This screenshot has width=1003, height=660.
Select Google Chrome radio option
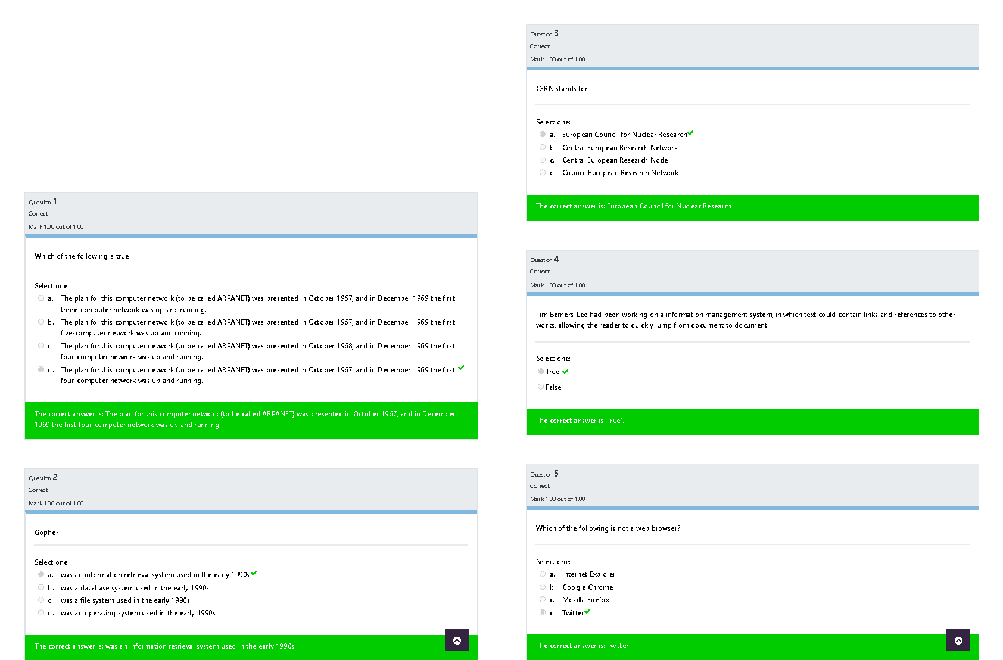pyautogui.click(x=543, y=587)
